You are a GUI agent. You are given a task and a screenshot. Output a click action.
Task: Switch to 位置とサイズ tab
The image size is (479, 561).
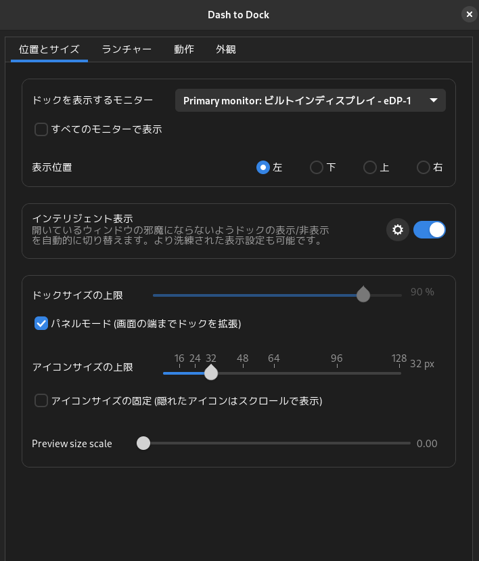[49, 49]
